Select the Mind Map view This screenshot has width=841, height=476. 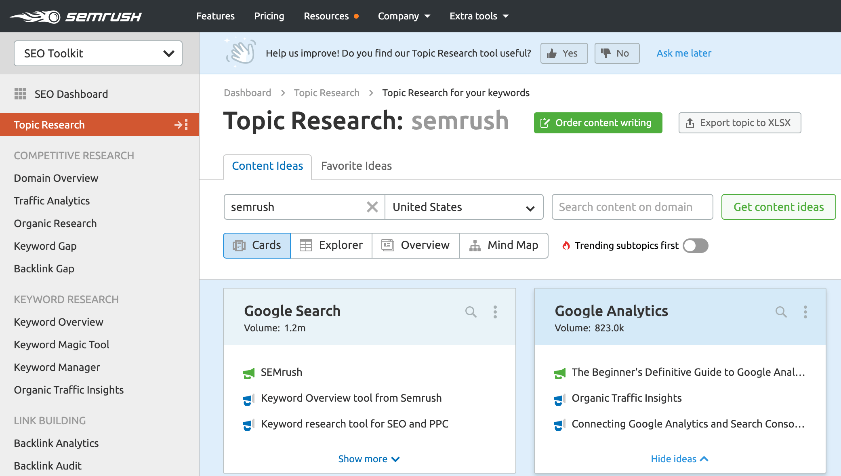point(504,245)
